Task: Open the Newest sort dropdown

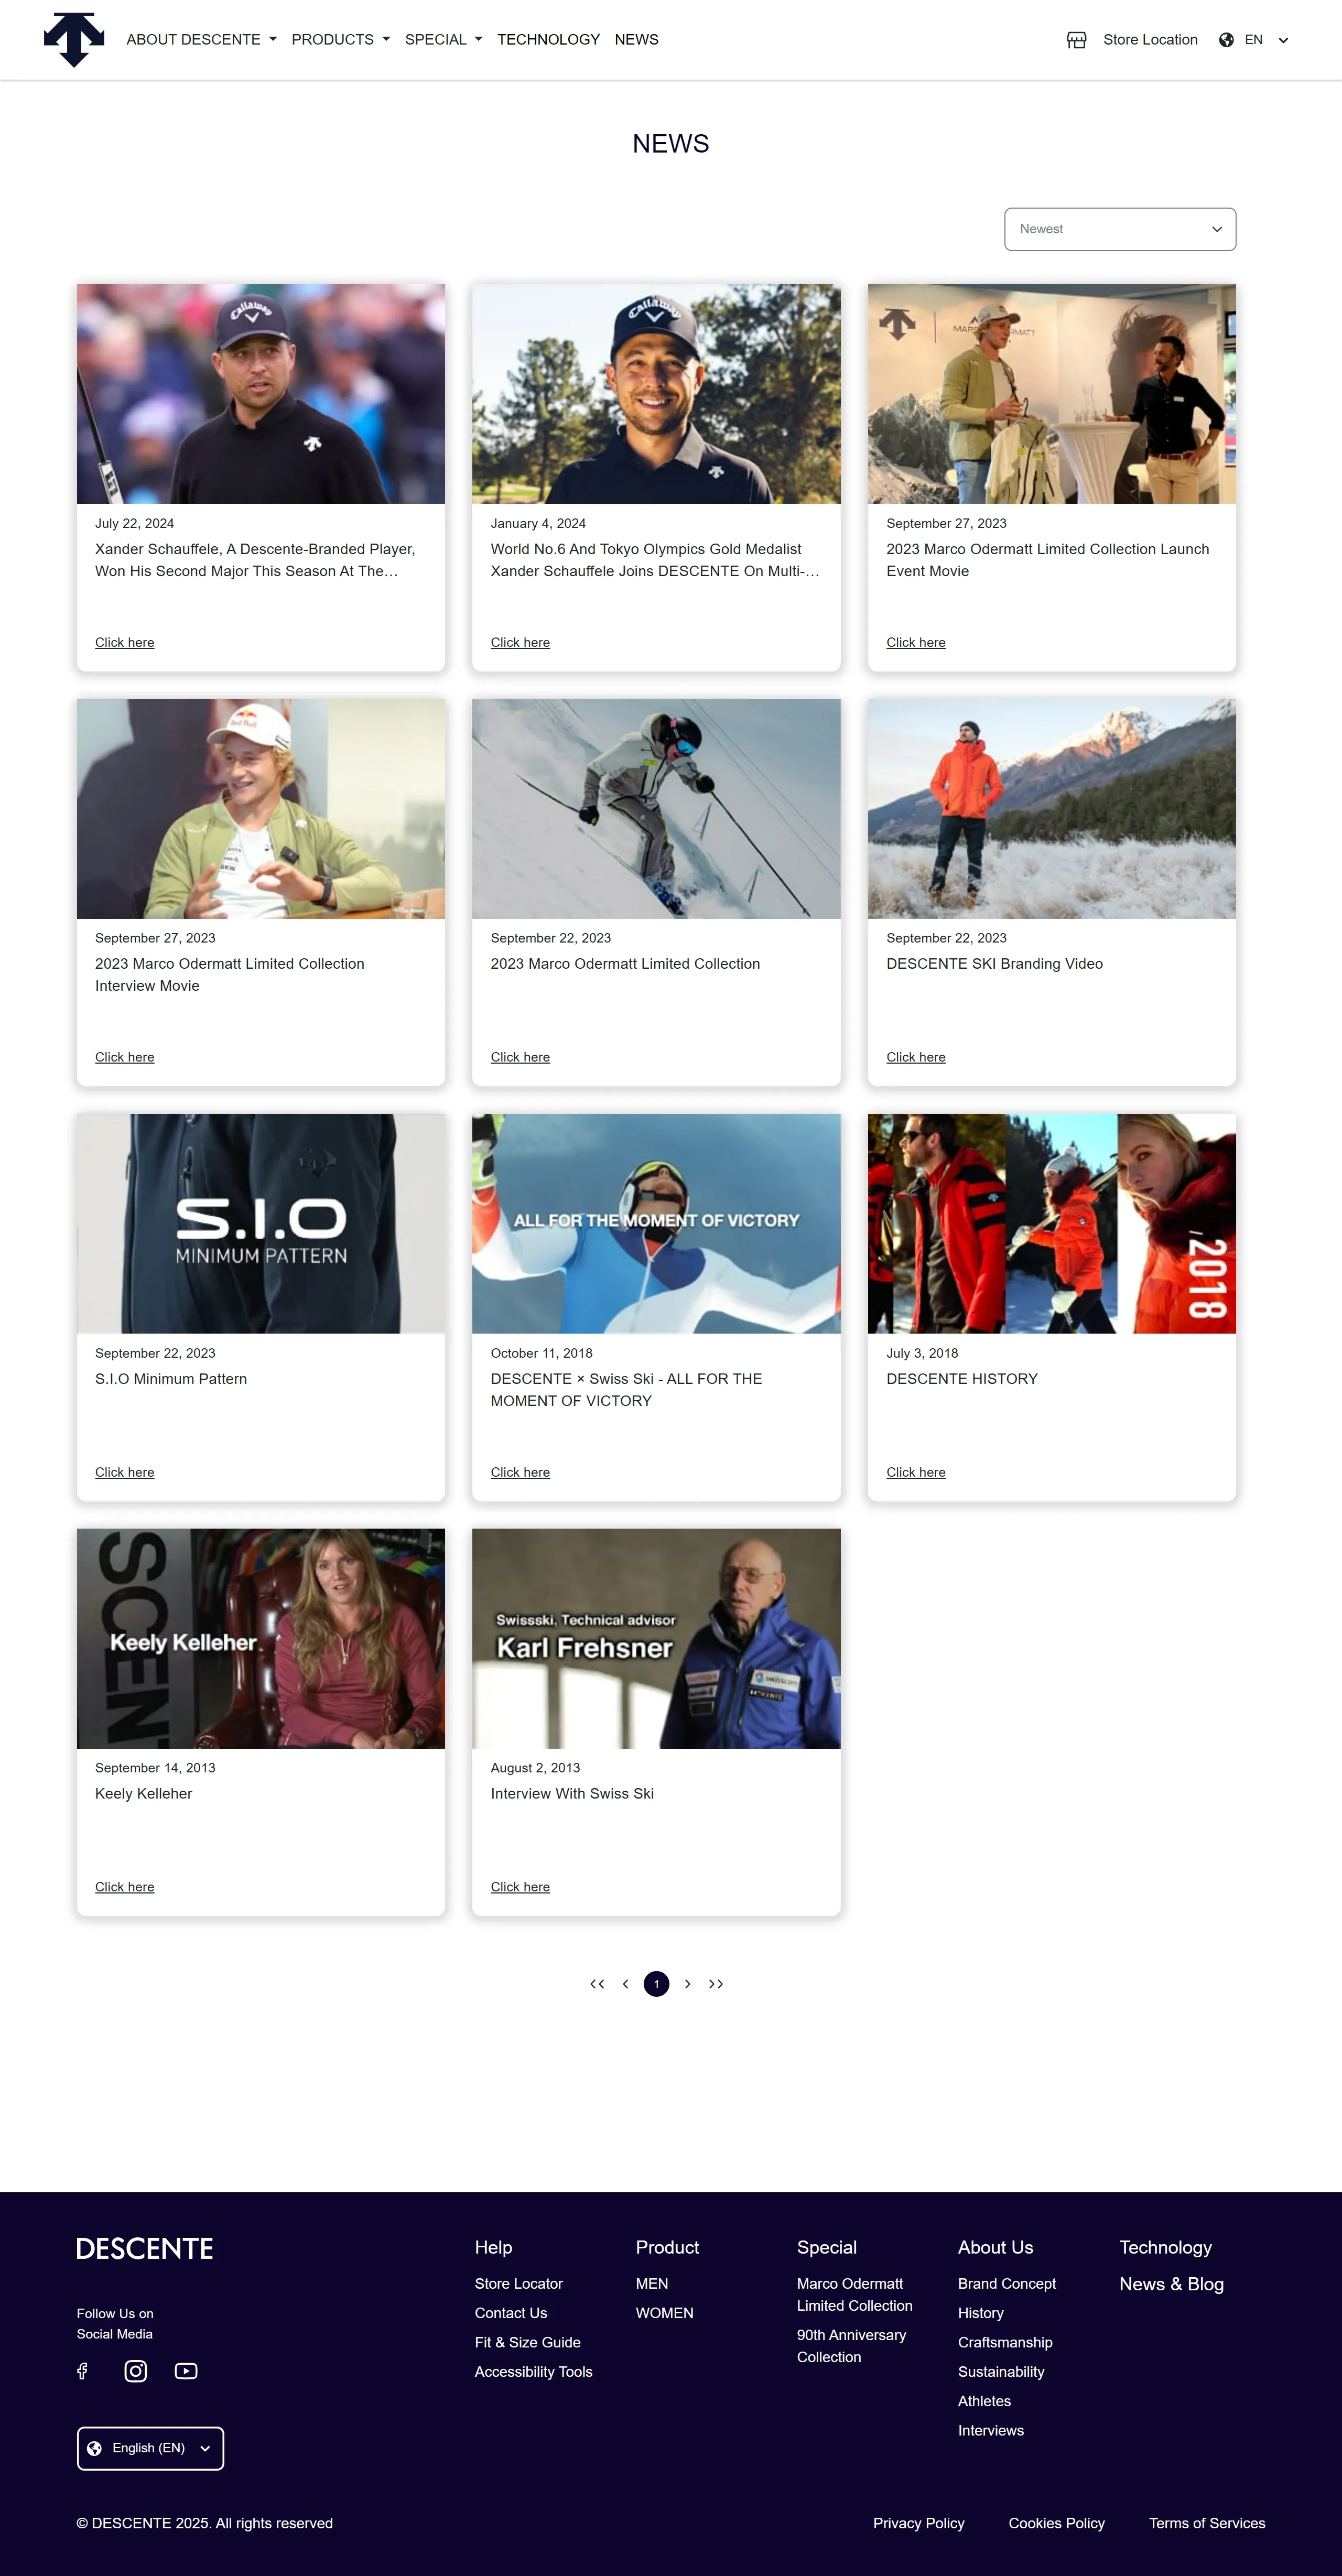Action: tap(1120, 229)
